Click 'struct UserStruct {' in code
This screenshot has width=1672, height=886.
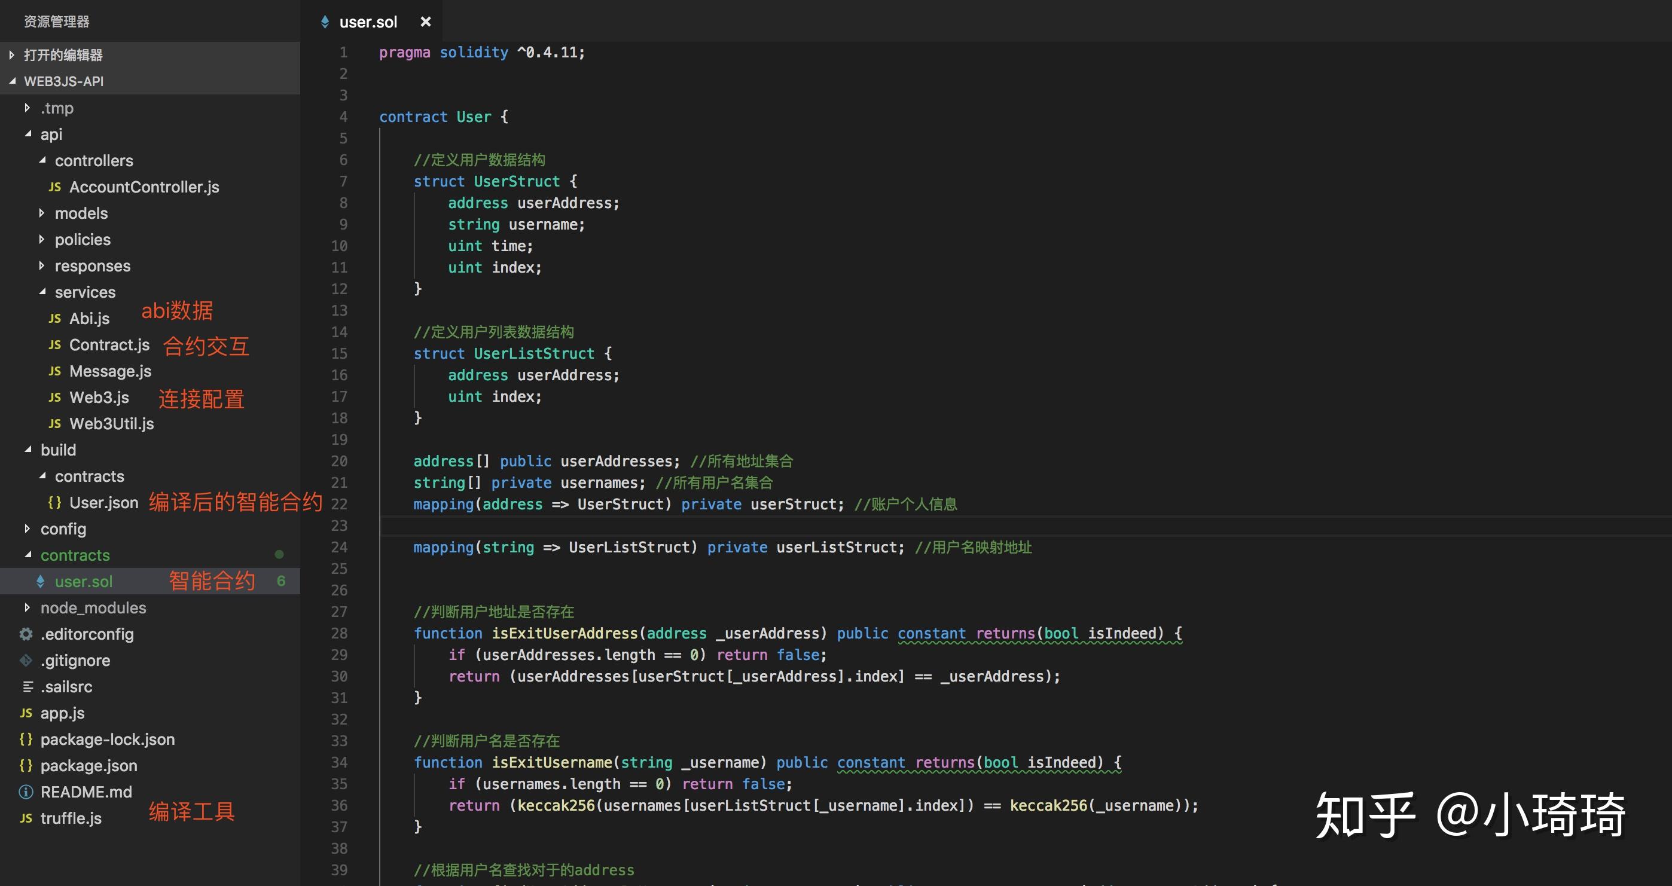point(495,181)
